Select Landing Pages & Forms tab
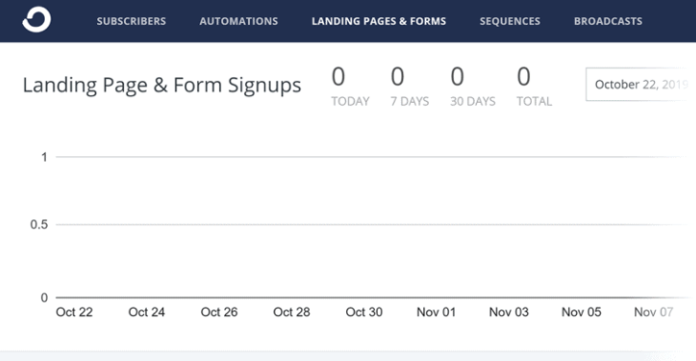 tap(379, 21)
